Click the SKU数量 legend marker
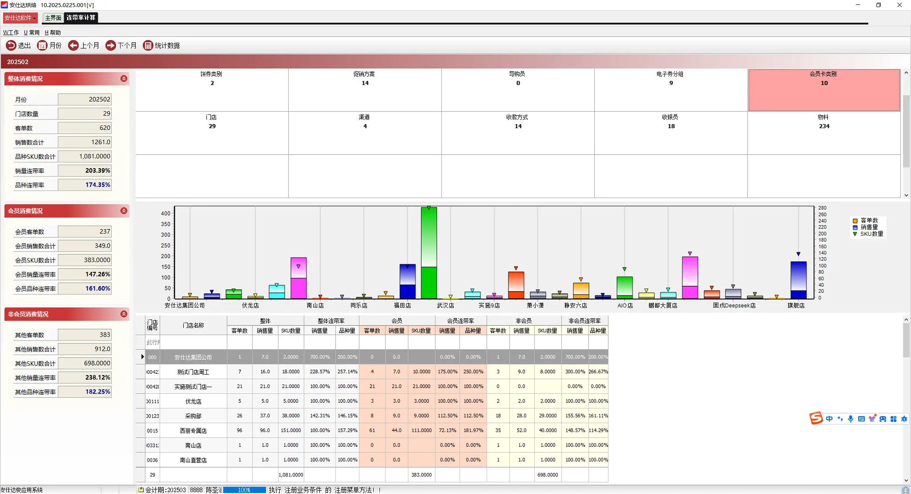Viewport: 911px width, 494px height. coord(855,234)
